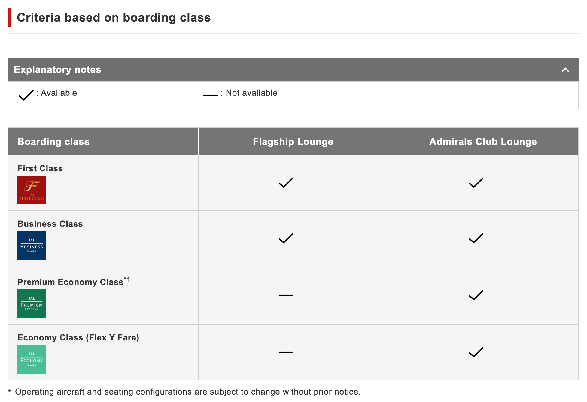Click Premium Economy Flagship Lounge dash

click(286, 295)
